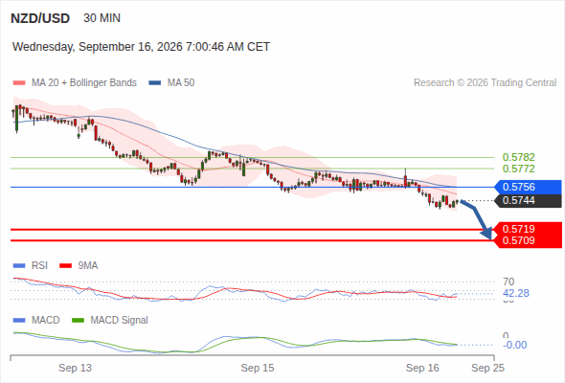Click the Sep 25 date axis label
This screenshot has width=565, height=383.
pos(487,368)
